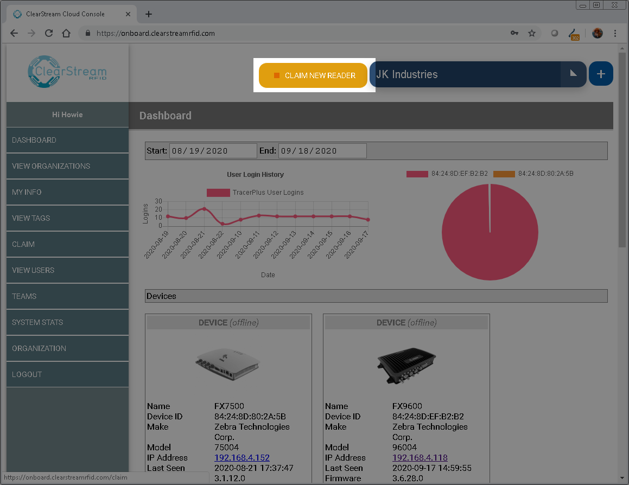629x485 pixels.
Task: Open the extension with orange 302 badge
Action: [574, 34]
